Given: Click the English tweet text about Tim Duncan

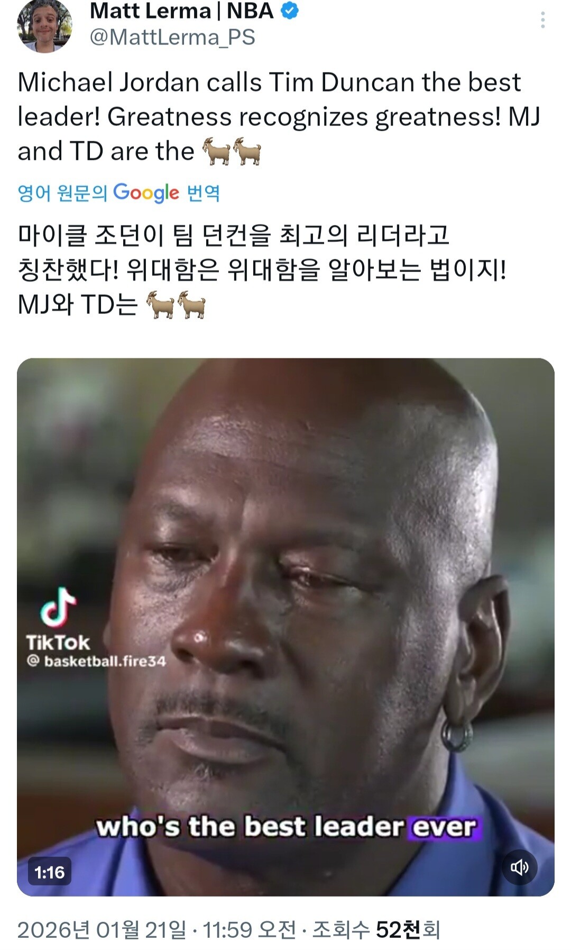Looking at the screenshot, I should click(279, 117).
